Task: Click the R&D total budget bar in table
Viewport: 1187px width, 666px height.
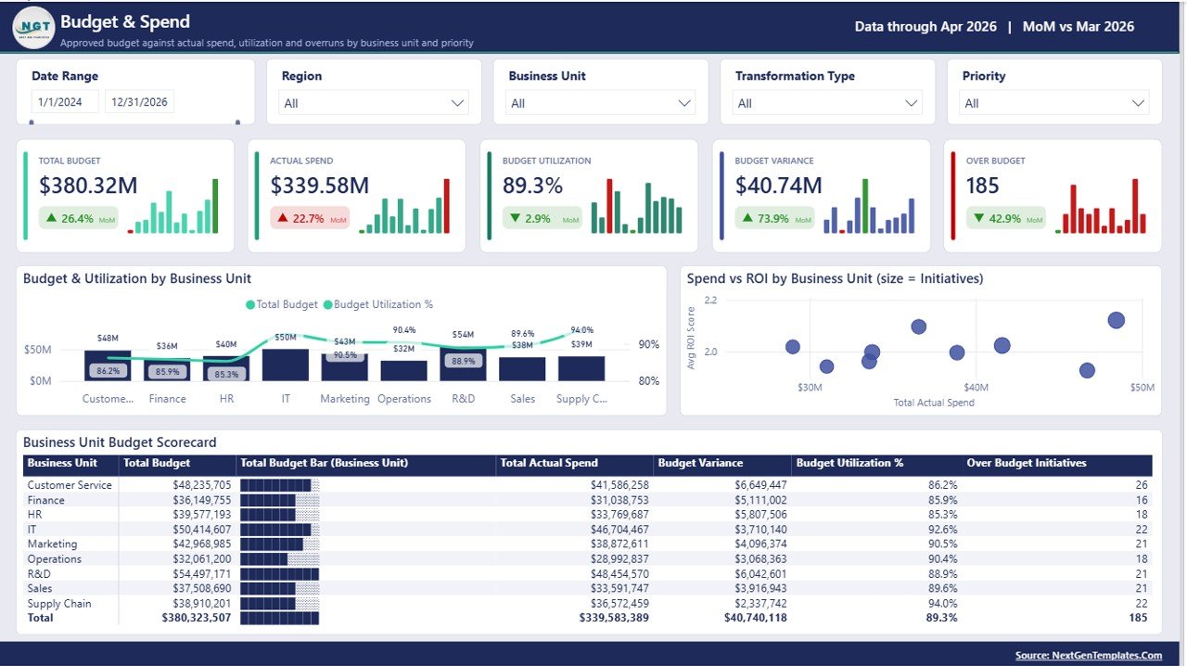Action: [x=279, y=573]
